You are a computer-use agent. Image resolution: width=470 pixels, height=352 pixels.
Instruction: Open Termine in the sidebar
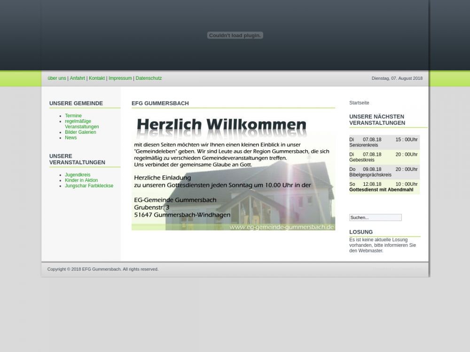[x=73, y=116]
